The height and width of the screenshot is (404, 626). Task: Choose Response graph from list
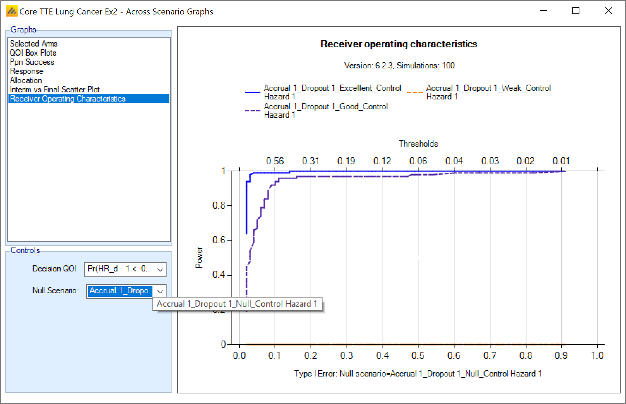(x=26, y=71)
